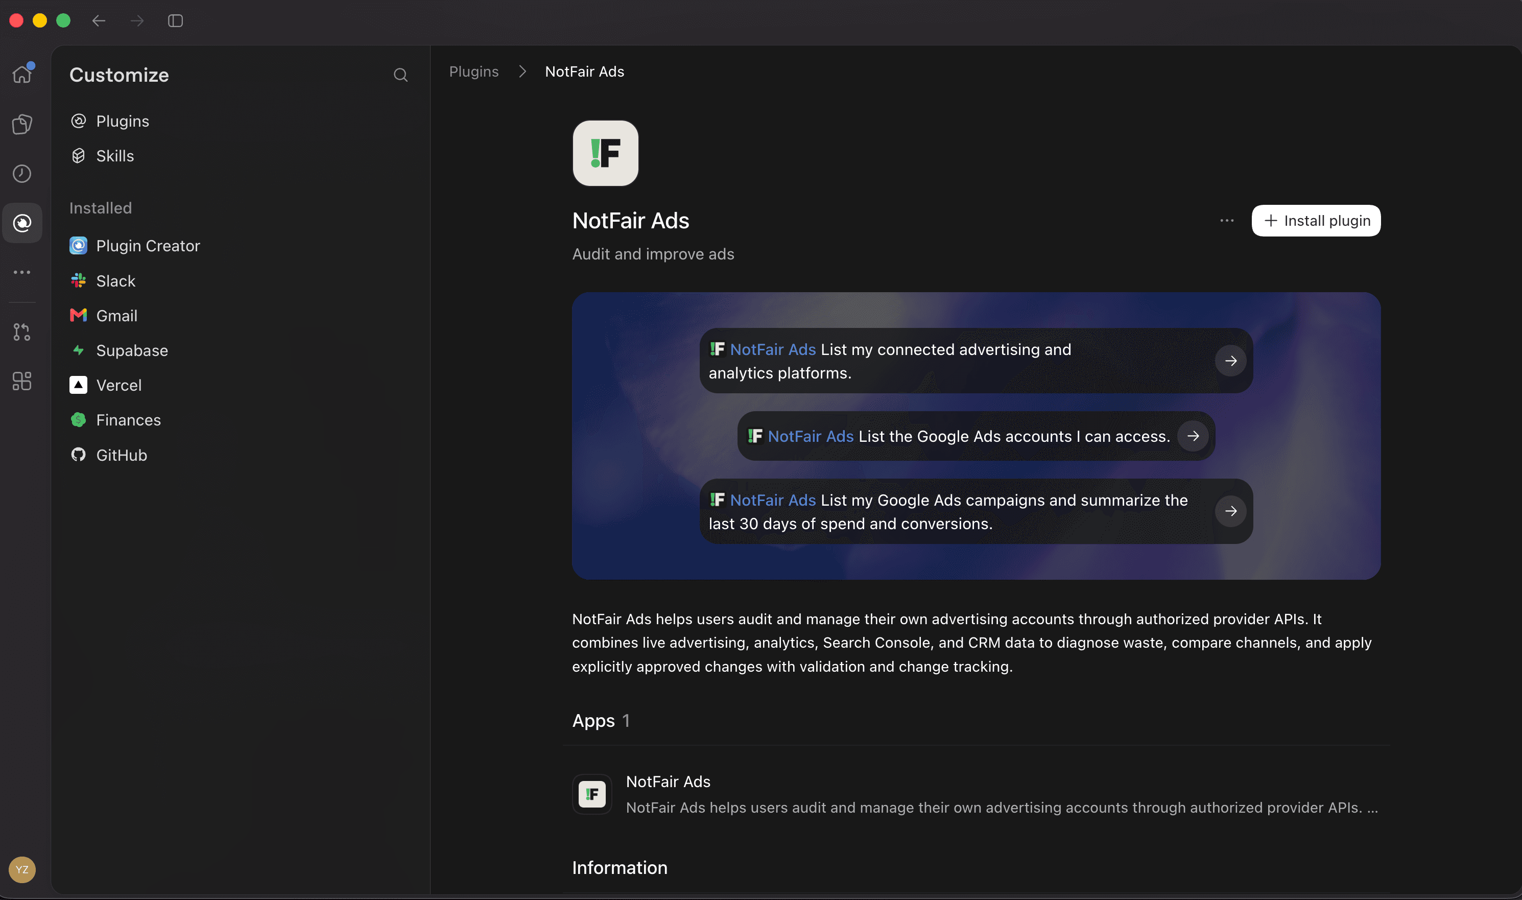Viewport: 1522px width, 900px height.
Task: Select 'List my Google Ads campaigns' prompt card
Action: (976, 511)
